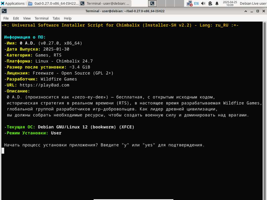Image resolution: width=267 pixels, height=200 pixels.
Task: Open the notifications bell icon
Action: click(217, 3)
